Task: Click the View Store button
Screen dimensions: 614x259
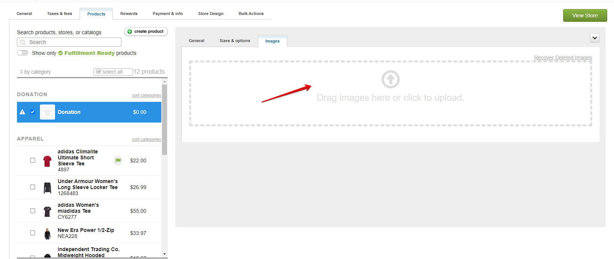Action: (x=585, y=15)
